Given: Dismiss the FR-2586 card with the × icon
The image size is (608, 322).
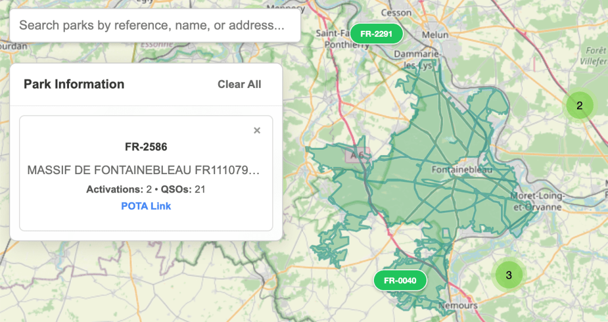Looking at the screenshot, I should pos(257,131).
